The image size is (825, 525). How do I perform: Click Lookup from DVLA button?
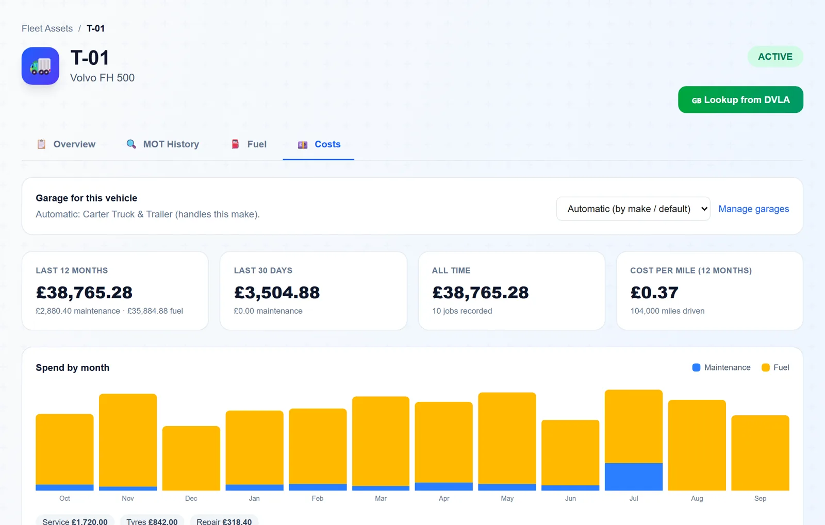[740, 99]
